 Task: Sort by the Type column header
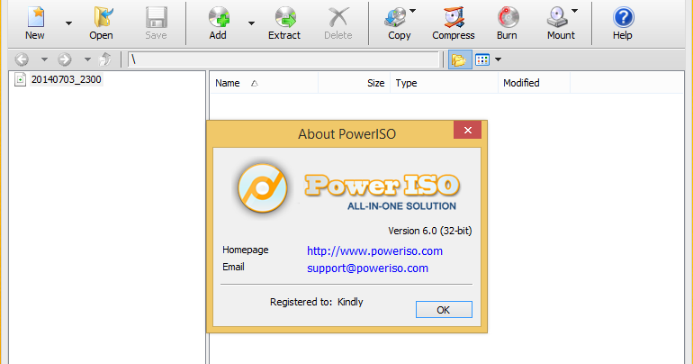[x=444, y=83]
